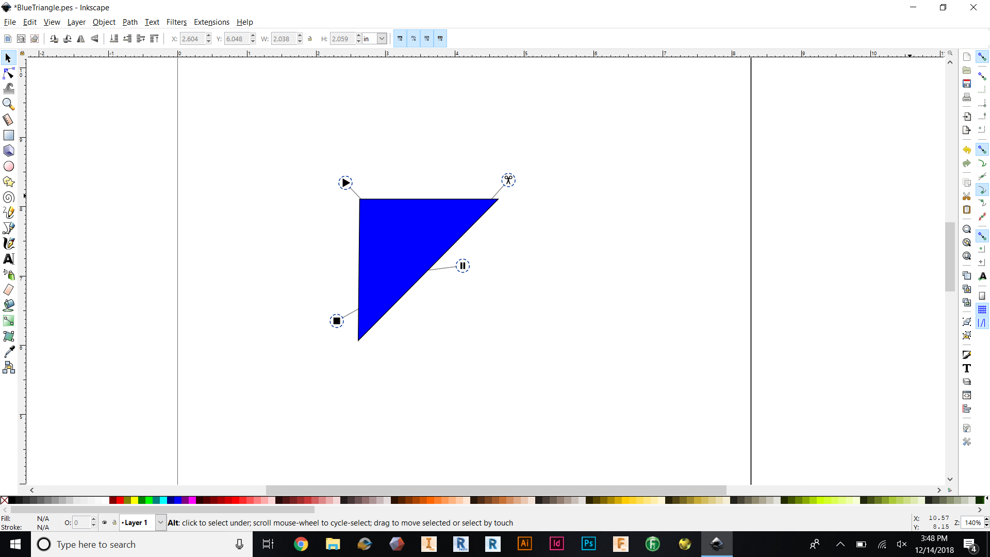Activate the Text tool in toolbox
The image size is (990, 557).
[9, 259]
